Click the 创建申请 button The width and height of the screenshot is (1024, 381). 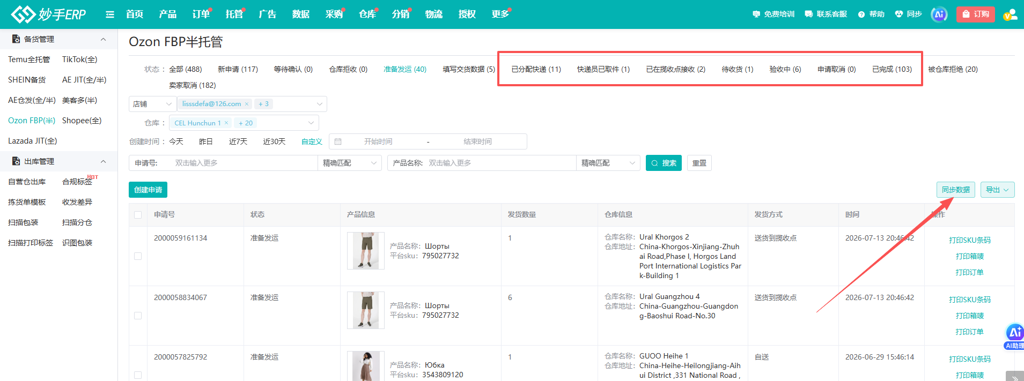point(148,190)
